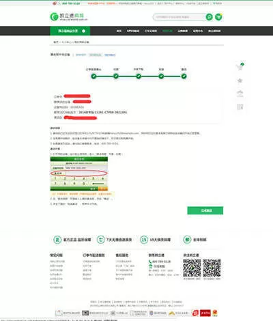Image resolution: width=273 pixels, height=321 pixels.
Task: Click the green completion button below instructions
Action: pyautogui.click(x=205, y=210)
